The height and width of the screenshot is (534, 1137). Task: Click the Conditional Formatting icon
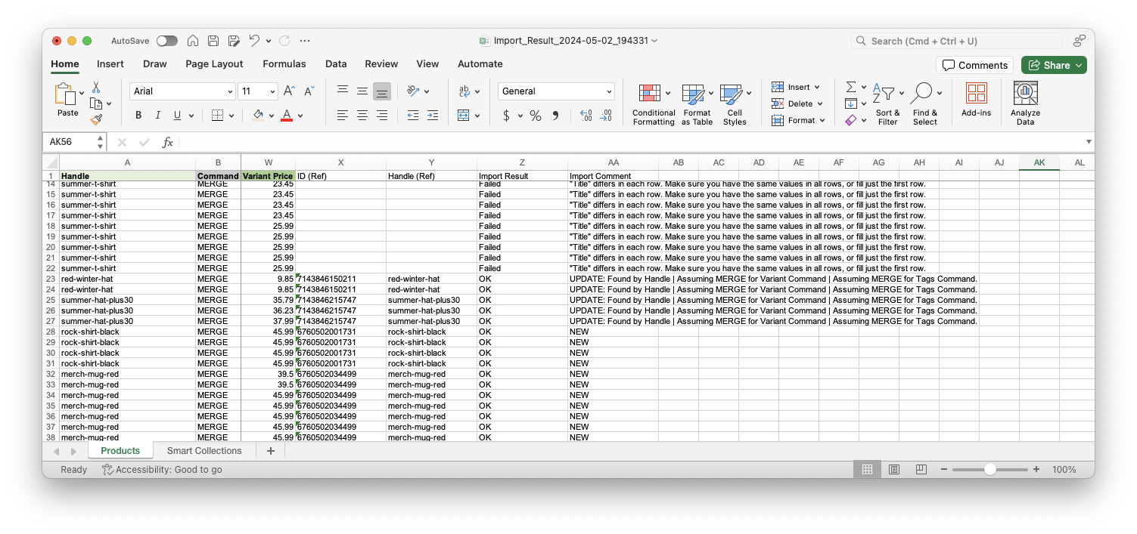pos(650,94)
